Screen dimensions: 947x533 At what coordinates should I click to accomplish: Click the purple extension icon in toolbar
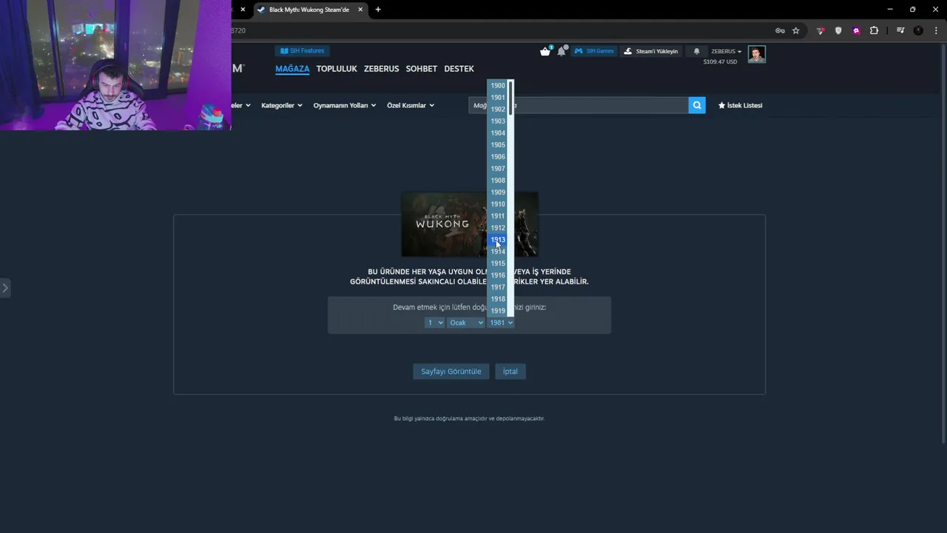click(856, 30)
